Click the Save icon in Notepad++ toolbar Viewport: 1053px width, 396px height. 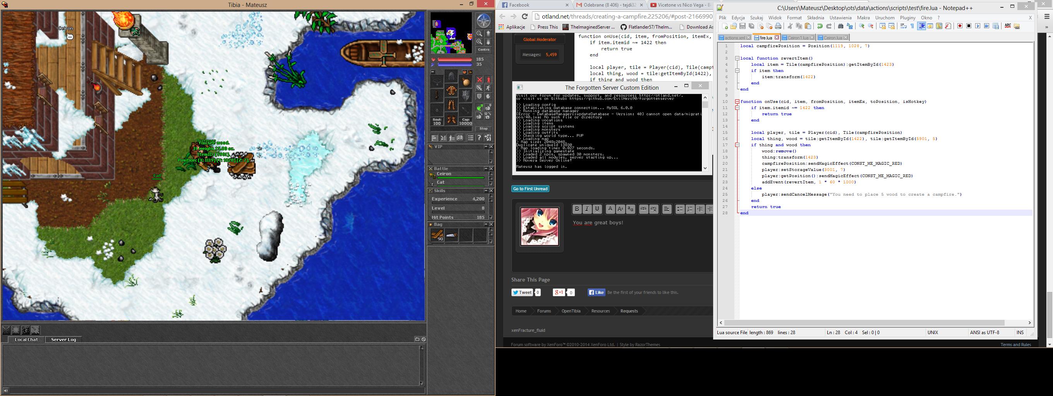[743, 26]
